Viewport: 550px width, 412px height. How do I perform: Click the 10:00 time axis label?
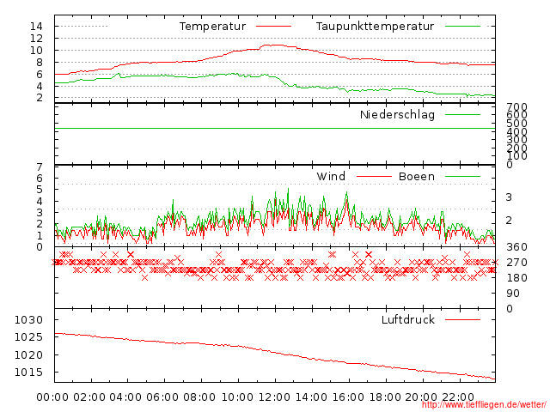pos(237,397)
